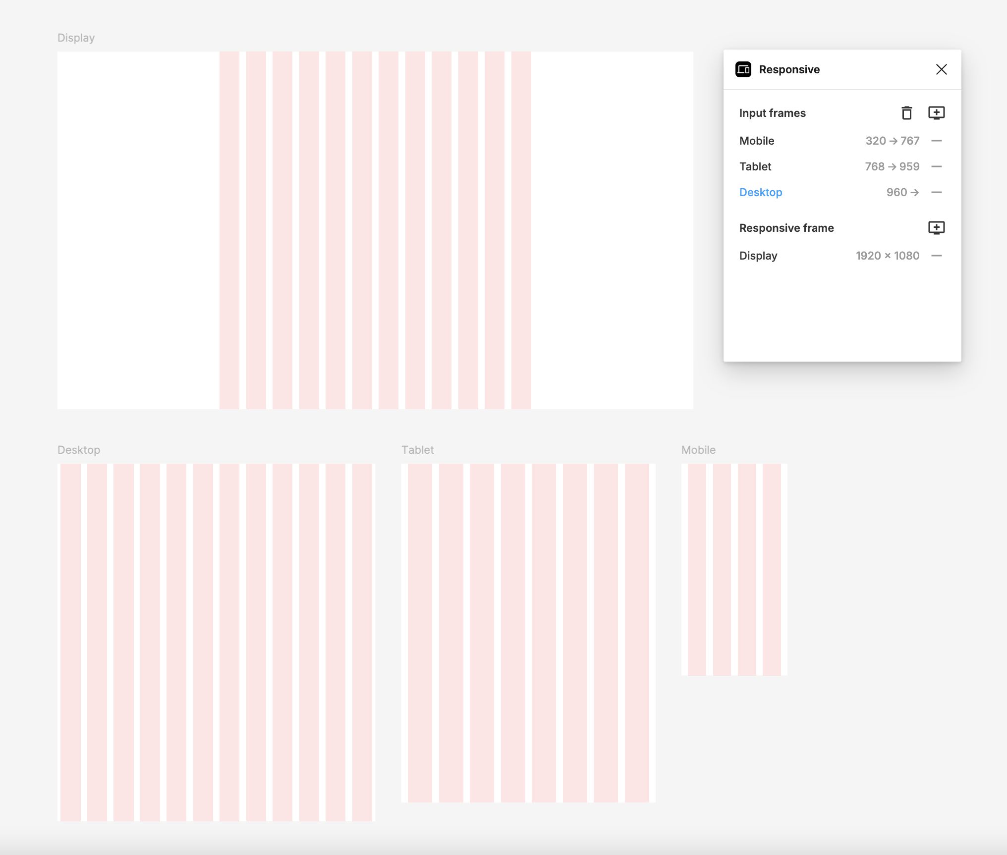Select the Display frame label on the canvas
Screen dimensions: 1007x855
[76, 38]
